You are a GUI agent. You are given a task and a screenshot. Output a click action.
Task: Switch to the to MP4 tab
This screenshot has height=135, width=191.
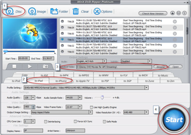click(x=64, y=75)
